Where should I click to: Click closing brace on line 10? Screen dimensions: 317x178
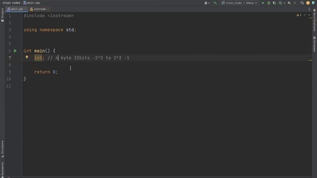point(25,79)
